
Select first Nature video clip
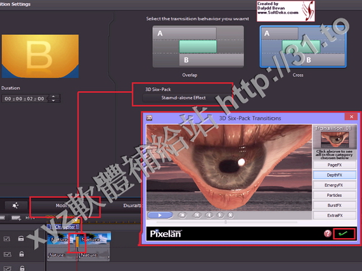(x=61, y=239)
